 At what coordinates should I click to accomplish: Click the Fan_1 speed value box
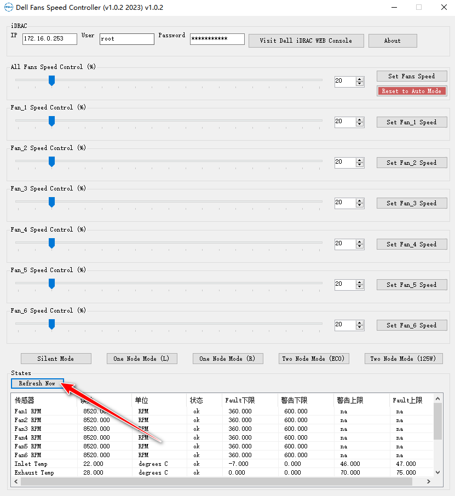click(345, 122)
